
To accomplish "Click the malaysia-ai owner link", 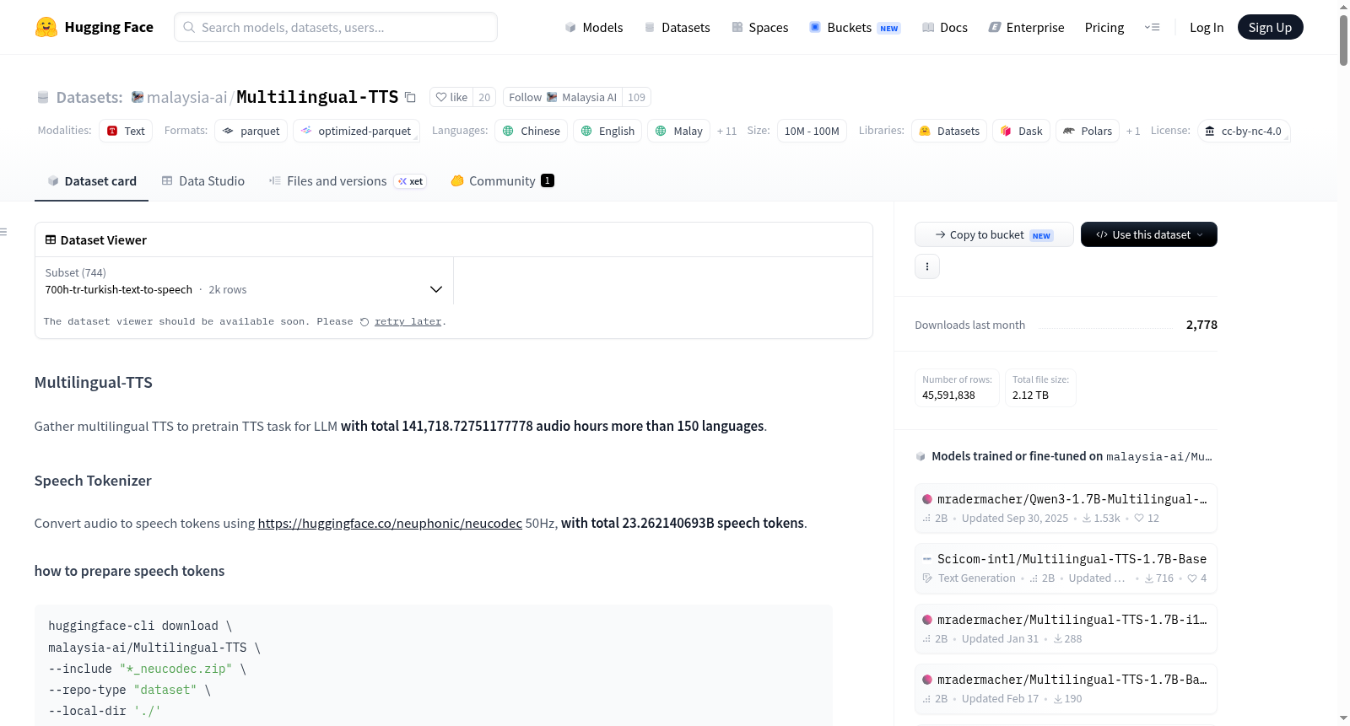I will coord(186,97).
